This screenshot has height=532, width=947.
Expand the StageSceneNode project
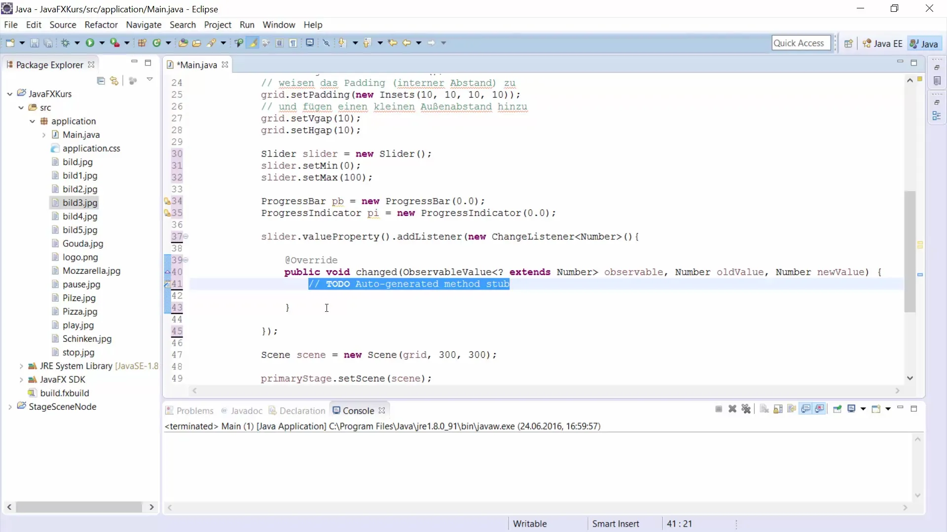10,407
